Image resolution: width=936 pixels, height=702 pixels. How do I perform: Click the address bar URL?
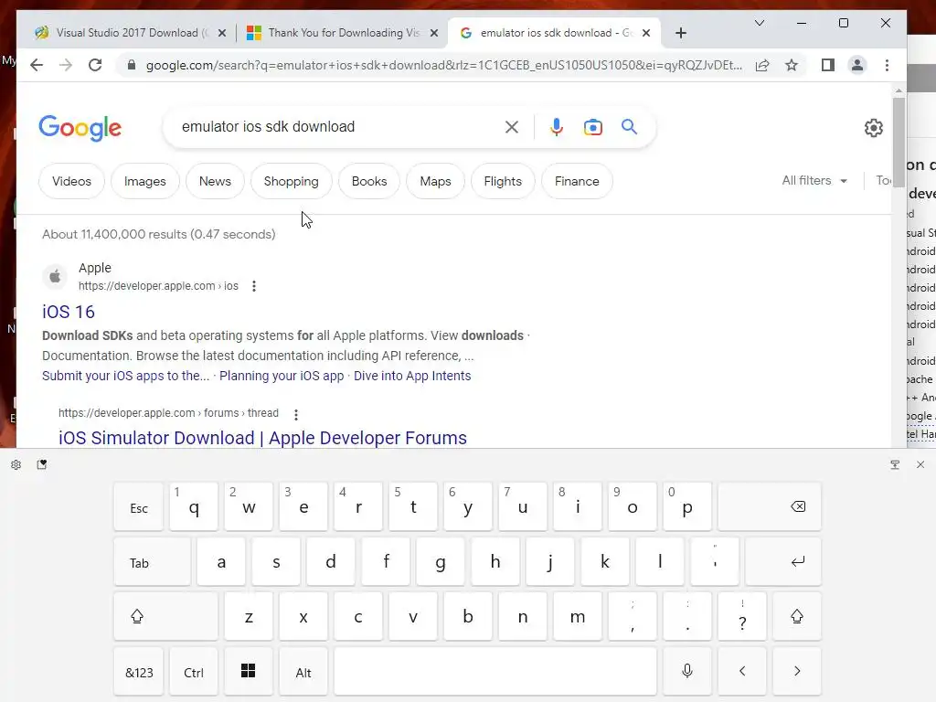pyautogui.click(x=444, y=65)
